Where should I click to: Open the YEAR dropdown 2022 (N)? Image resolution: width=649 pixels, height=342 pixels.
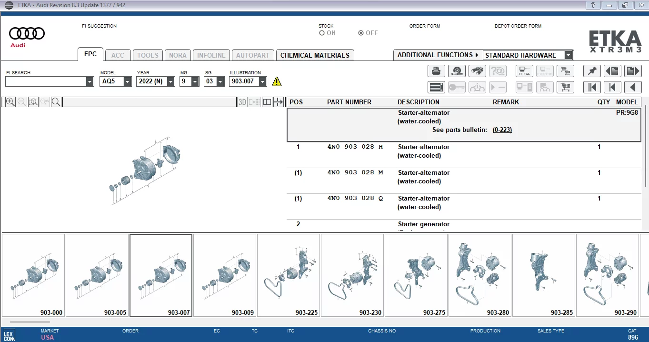point(171,81)
